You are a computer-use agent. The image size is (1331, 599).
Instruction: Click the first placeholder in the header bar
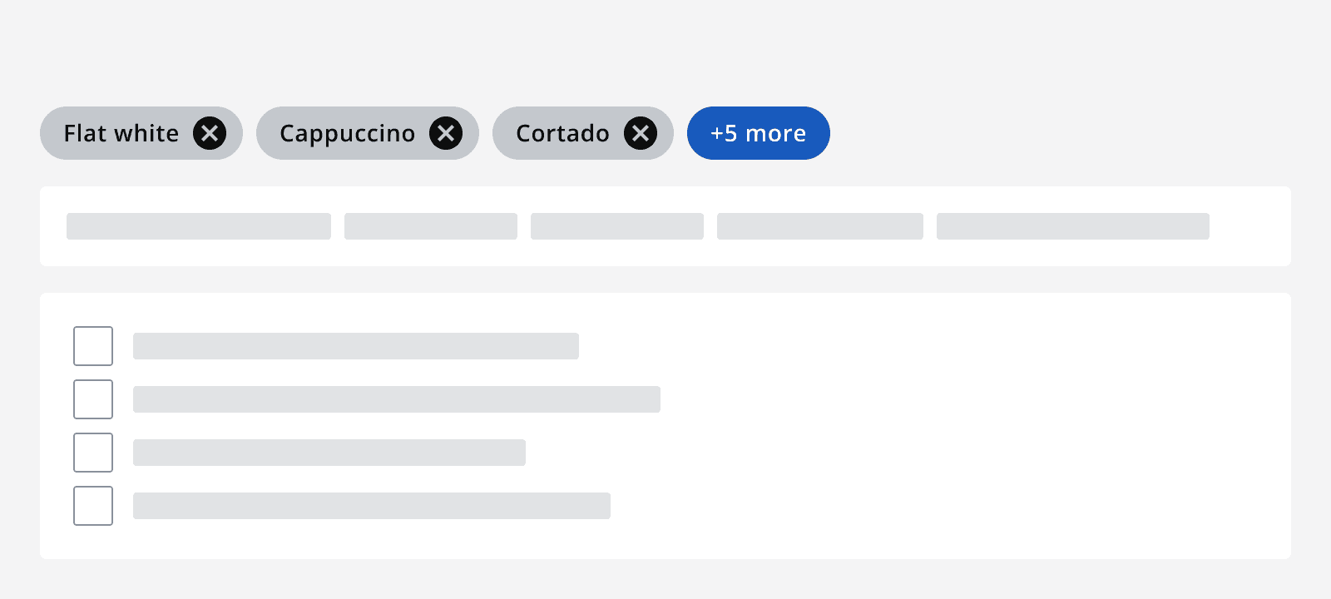[x=199, y=226]
